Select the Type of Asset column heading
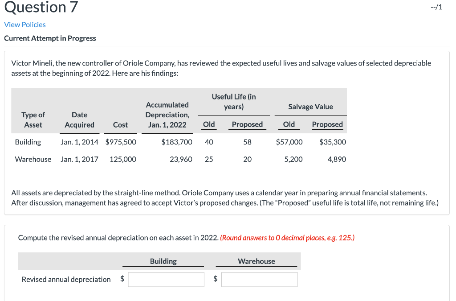Viewport: 456px width, 301px height. pyautogui.click(x=33, y=120)
